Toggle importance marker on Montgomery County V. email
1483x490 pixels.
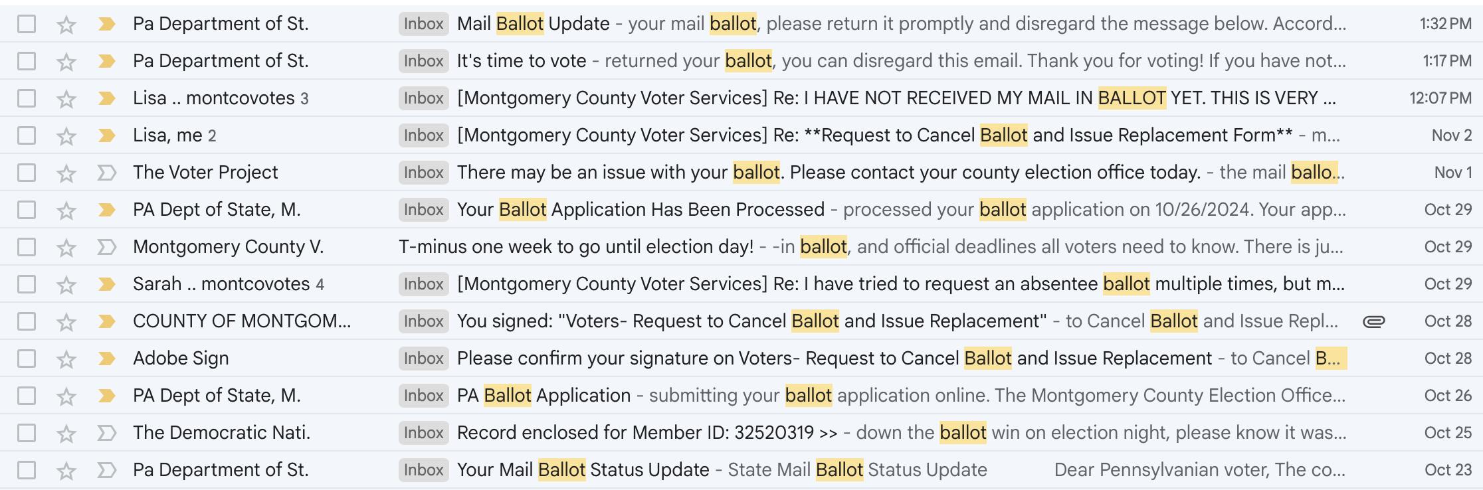coord(106,248)
